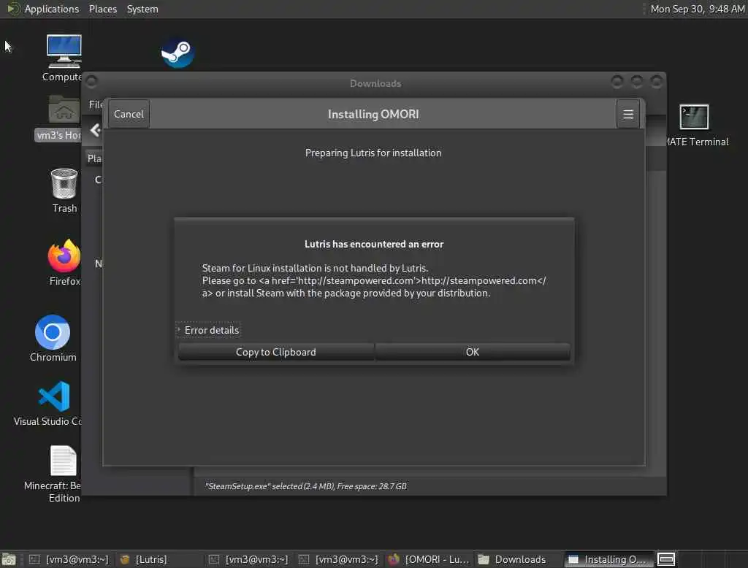748x568 pixels.
Task: Click the MATE logo in top panel
Action: [13, 9]
